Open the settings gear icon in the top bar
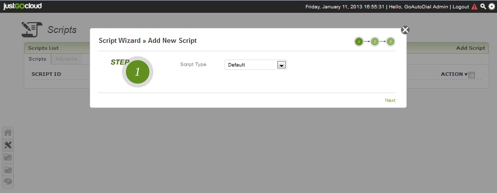Screen dimensions: 497x193 (x=491, y=6)
